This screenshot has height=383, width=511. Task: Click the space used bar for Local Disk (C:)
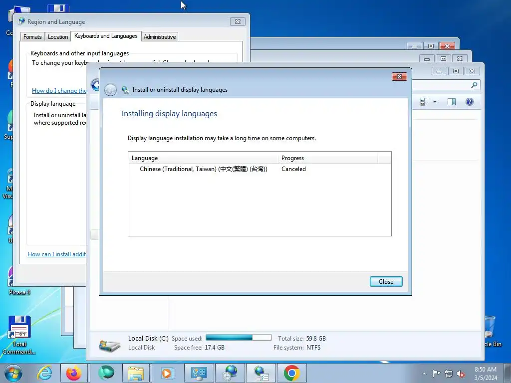point(239,338)
